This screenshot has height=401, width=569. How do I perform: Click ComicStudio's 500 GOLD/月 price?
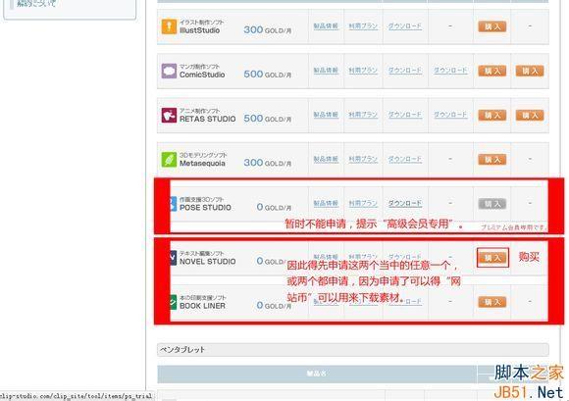click(x=268, y=75)
